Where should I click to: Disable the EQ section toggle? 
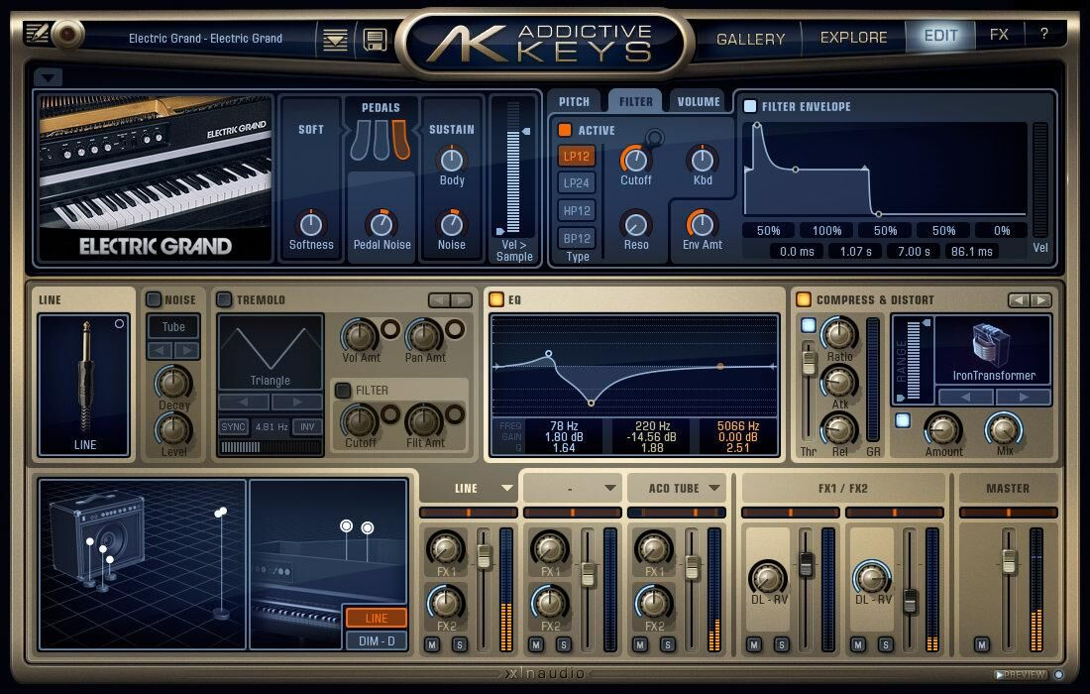click(496, 299)
